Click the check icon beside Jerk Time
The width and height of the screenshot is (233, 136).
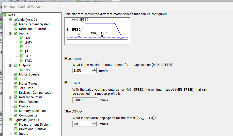[x=16, y=88]
